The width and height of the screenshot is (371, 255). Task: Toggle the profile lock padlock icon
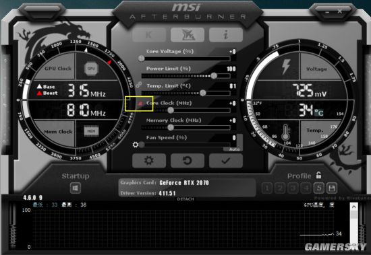click(318, 175)
